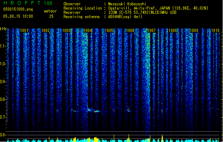The width and height of the screenshot is (223, 142).
Task: Click the bright meteor echo after 1004
Action: coord(97,111)
